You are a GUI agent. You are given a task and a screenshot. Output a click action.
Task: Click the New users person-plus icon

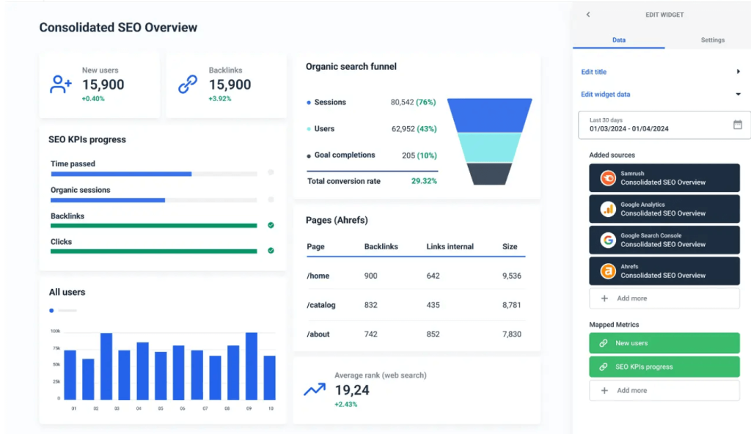tap(61, 84)
